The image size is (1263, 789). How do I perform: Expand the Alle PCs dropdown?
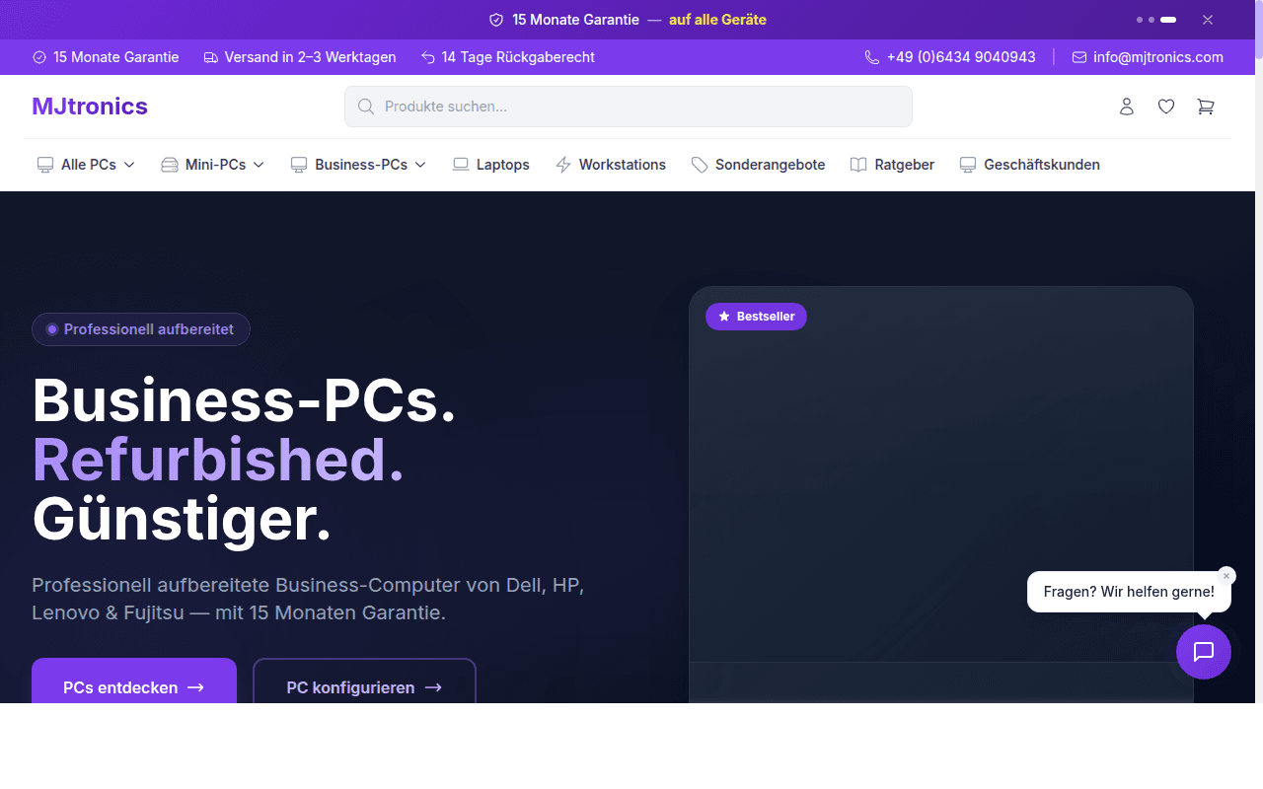(85, 164)
